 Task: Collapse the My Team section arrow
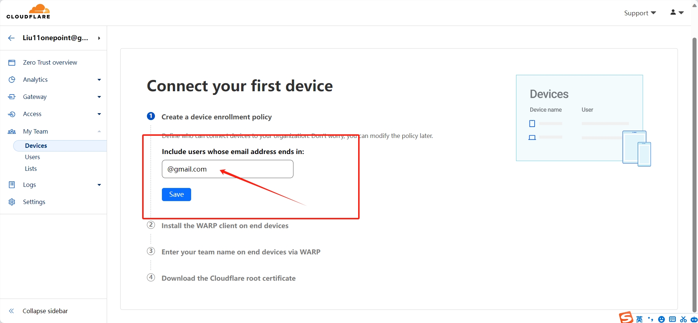click(x=99, y=131)
